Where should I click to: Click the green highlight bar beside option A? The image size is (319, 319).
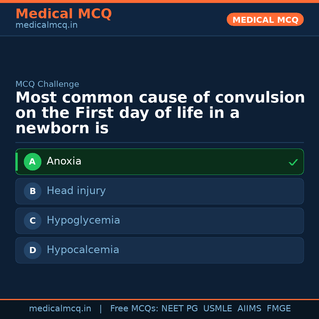click(x=16, y=162)
